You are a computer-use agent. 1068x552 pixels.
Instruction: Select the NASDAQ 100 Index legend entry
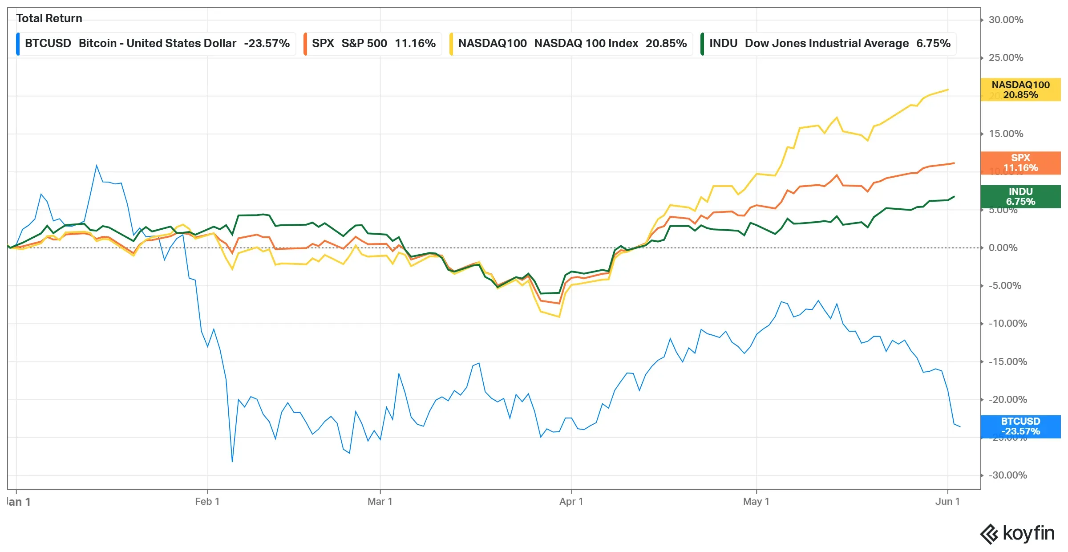coord(571,44)
